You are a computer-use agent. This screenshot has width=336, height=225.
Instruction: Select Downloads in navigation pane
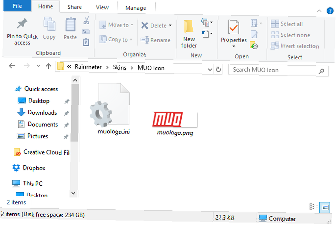pos(37,113)
